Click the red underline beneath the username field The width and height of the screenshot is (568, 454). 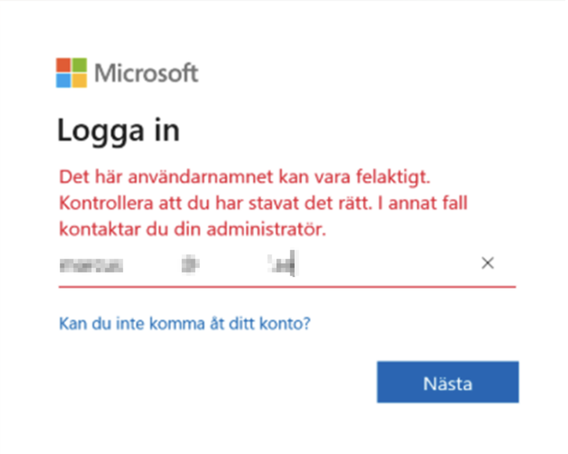point(287,286)
